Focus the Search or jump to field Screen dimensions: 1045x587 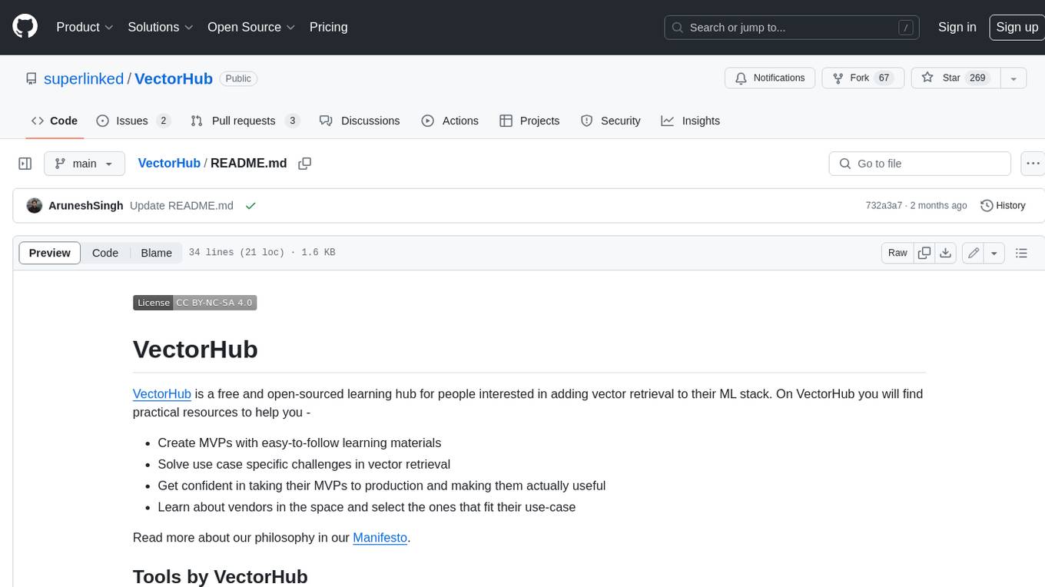[x=793, y=27]
